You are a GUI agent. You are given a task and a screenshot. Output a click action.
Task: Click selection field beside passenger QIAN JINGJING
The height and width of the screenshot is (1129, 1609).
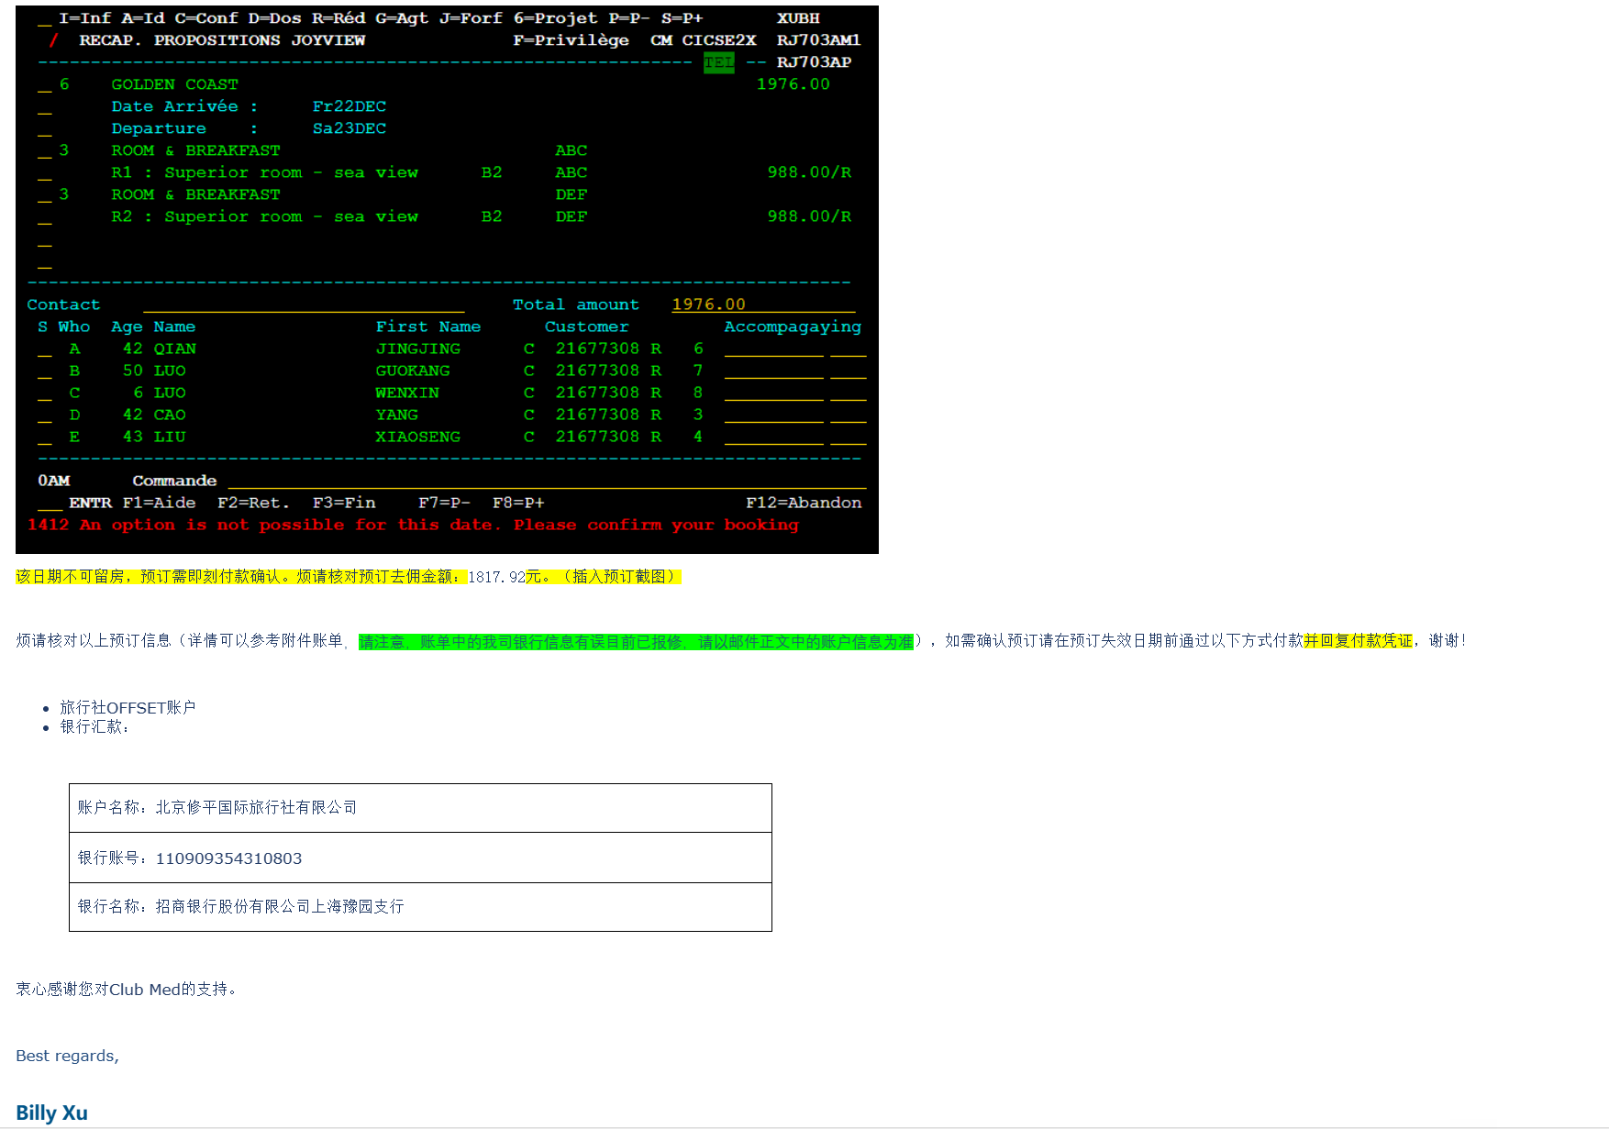(x=44, y=349)
